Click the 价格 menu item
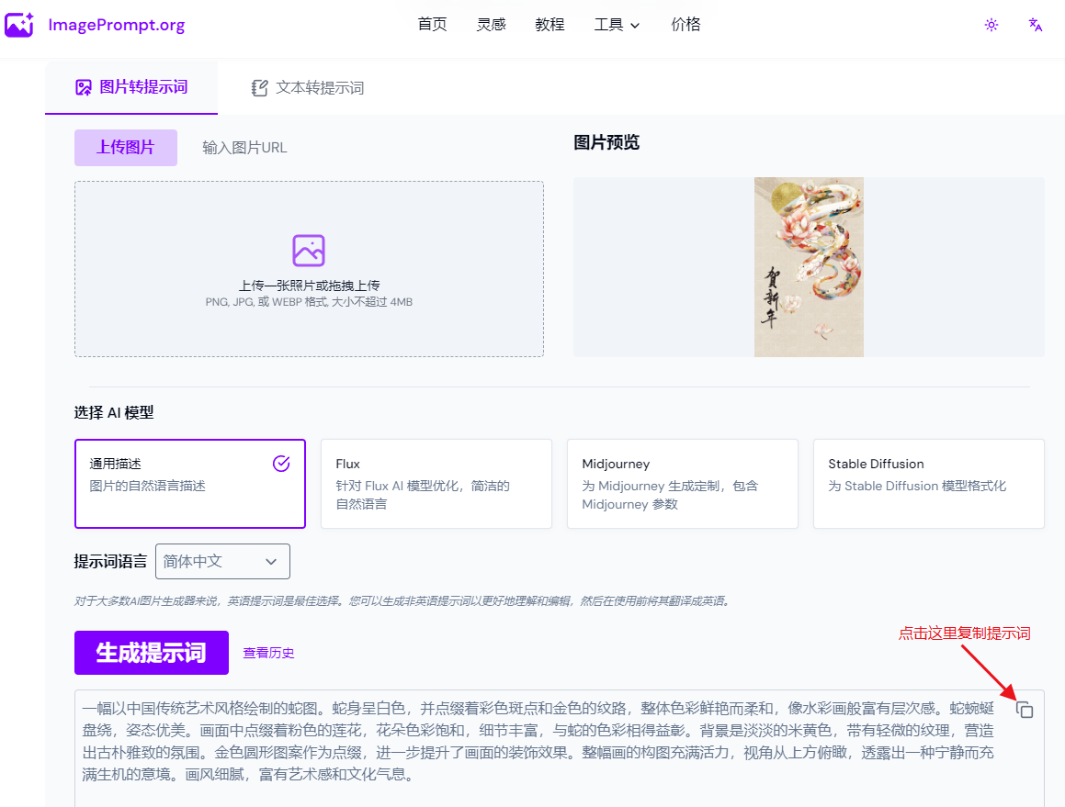This screenshot has width=1065, height=807. pyautogui.click(x=685, y=25)
